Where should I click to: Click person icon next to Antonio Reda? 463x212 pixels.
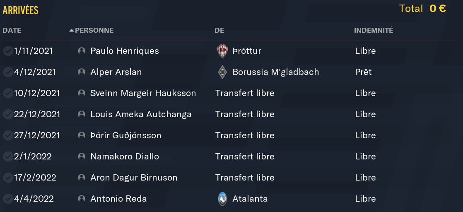coord(82,199)
